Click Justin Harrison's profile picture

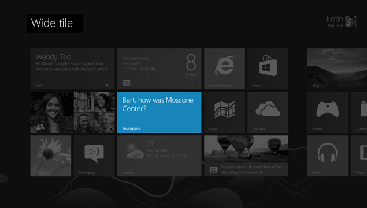(351, 21)
